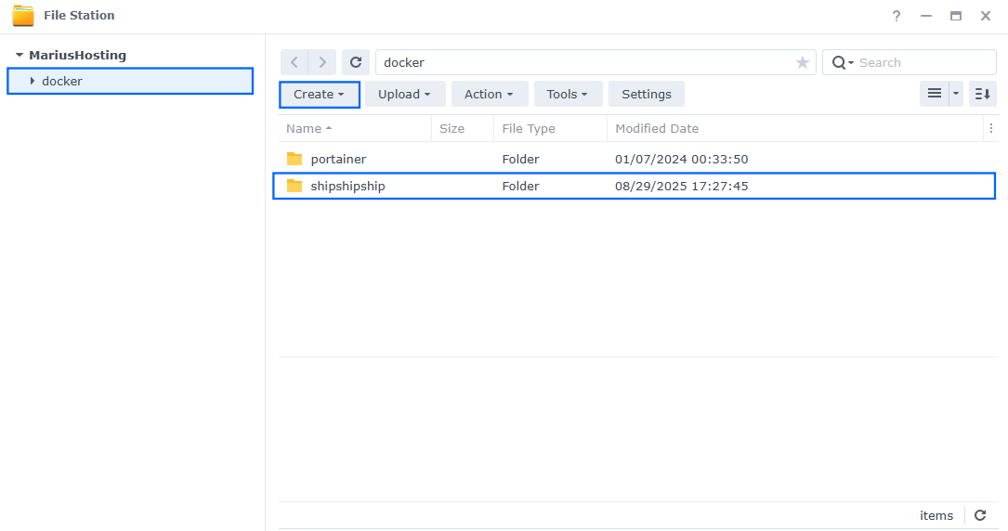This screenshot has height=531, width=1008.
Task: Sort by the Size column header
Action: tap(463, 128)
